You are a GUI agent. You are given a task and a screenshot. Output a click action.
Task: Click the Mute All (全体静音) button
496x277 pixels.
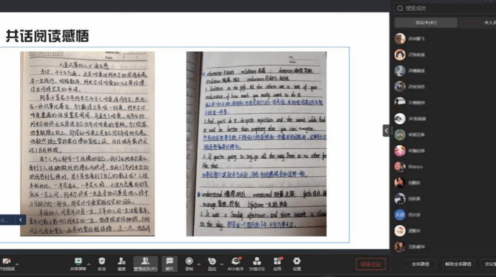(420, 264)
